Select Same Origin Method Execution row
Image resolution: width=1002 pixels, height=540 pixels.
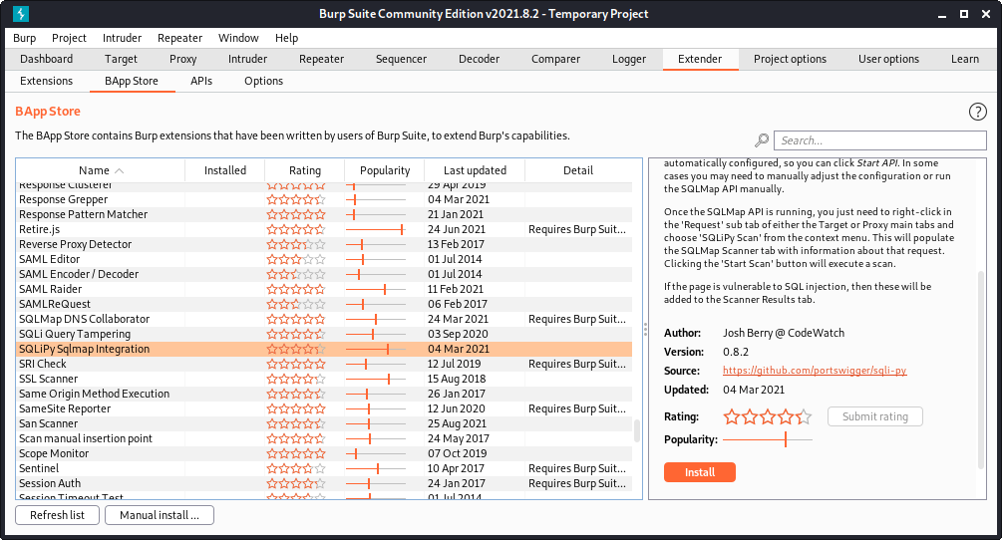pos(324,394)
